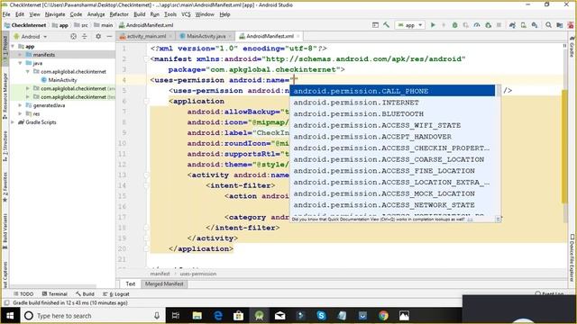Click the Debug app bug icon
The width and height of the screenshot is (577, 324).
[x=454, y=25]
